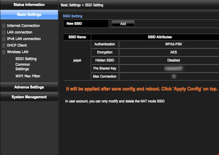Click the IPv6 LAN connection icon
219x155 pixels.
[x=4, y=39]
